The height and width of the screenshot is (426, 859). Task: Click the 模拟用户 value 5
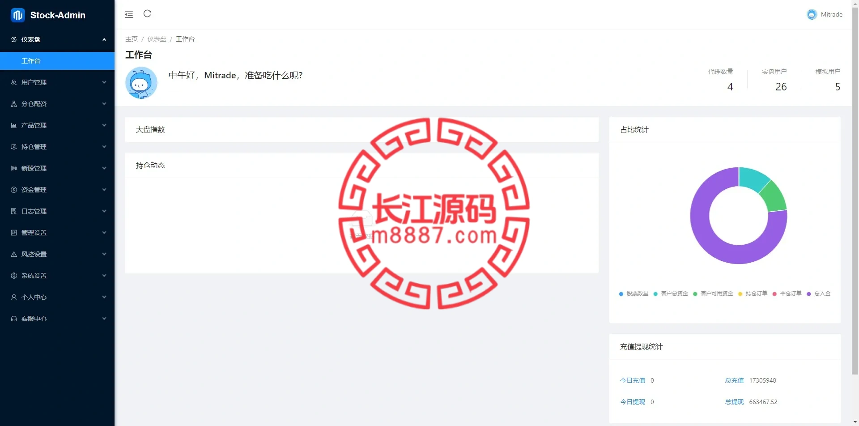[x=838, y=87]
